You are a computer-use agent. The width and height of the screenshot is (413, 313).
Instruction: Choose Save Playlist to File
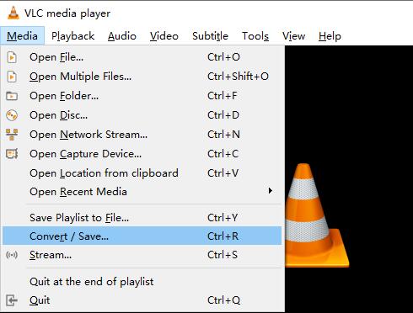(x=142, y=218)
